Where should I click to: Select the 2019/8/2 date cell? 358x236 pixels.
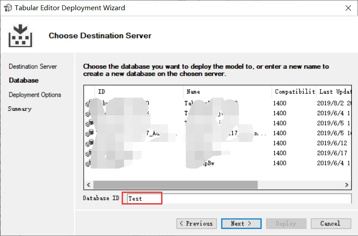point(334,103)
